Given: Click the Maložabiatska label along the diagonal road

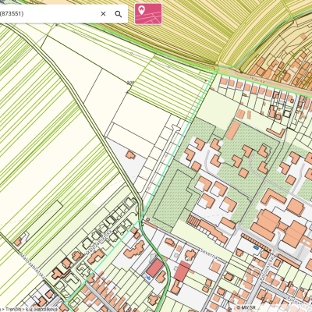Looking at the screenshot, I should 32,266.
